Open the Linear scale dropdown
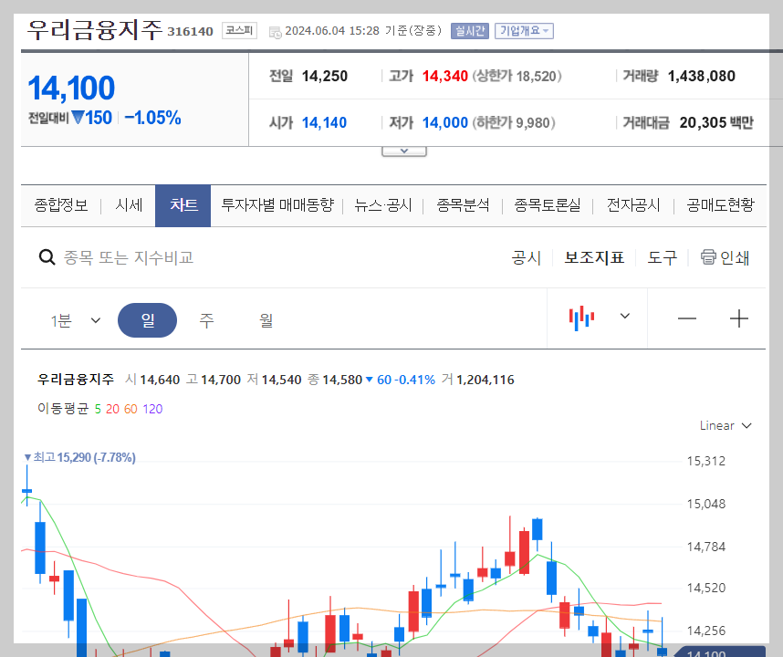Screen dimensions: 783x657 pos(726,426)
